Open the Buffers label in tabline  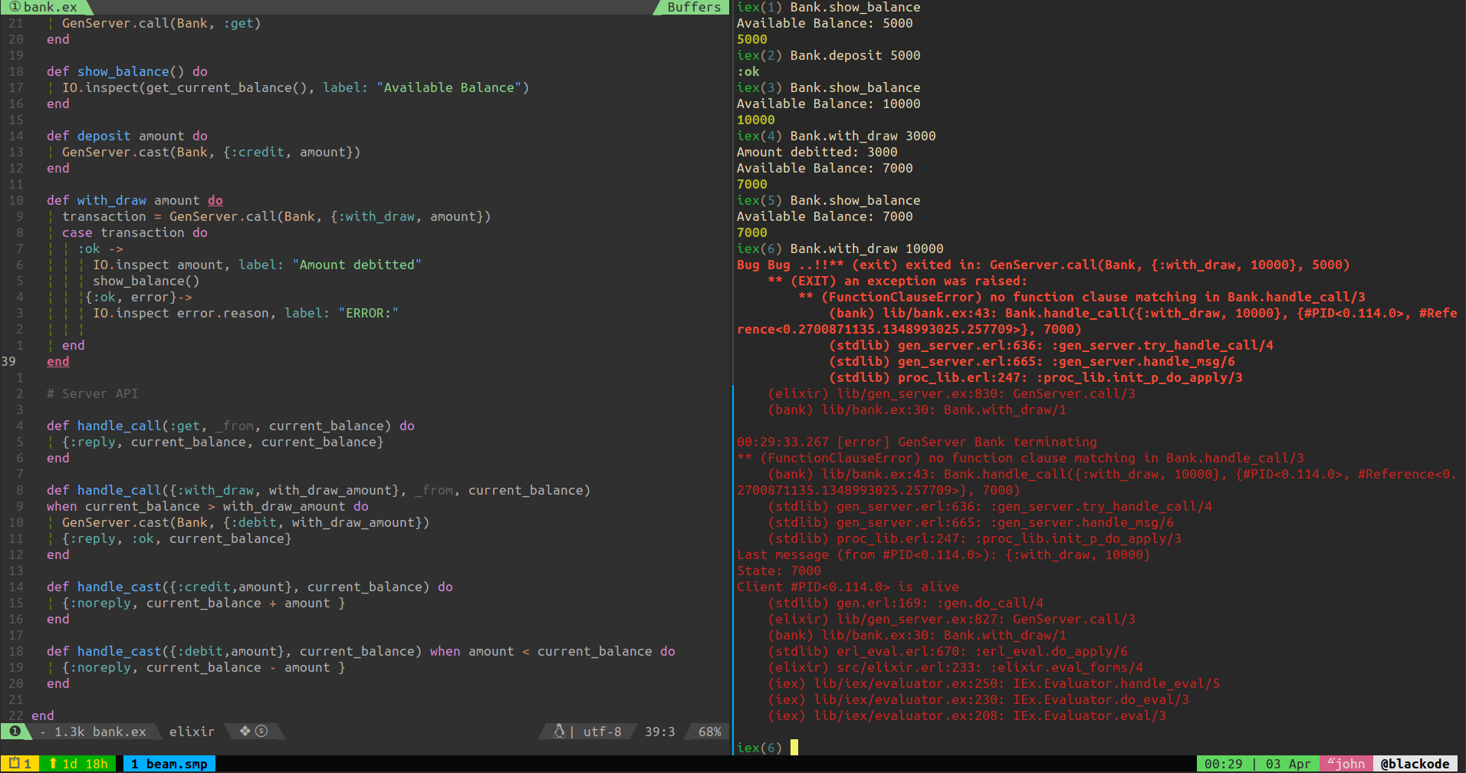(x=694, y=7)
